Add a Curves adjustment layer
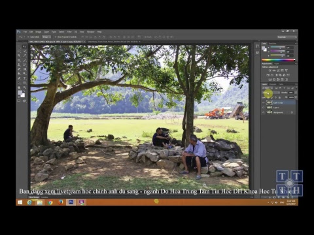Image resolution: width=314 pixels, height=235 pixels. coord(278,70)
